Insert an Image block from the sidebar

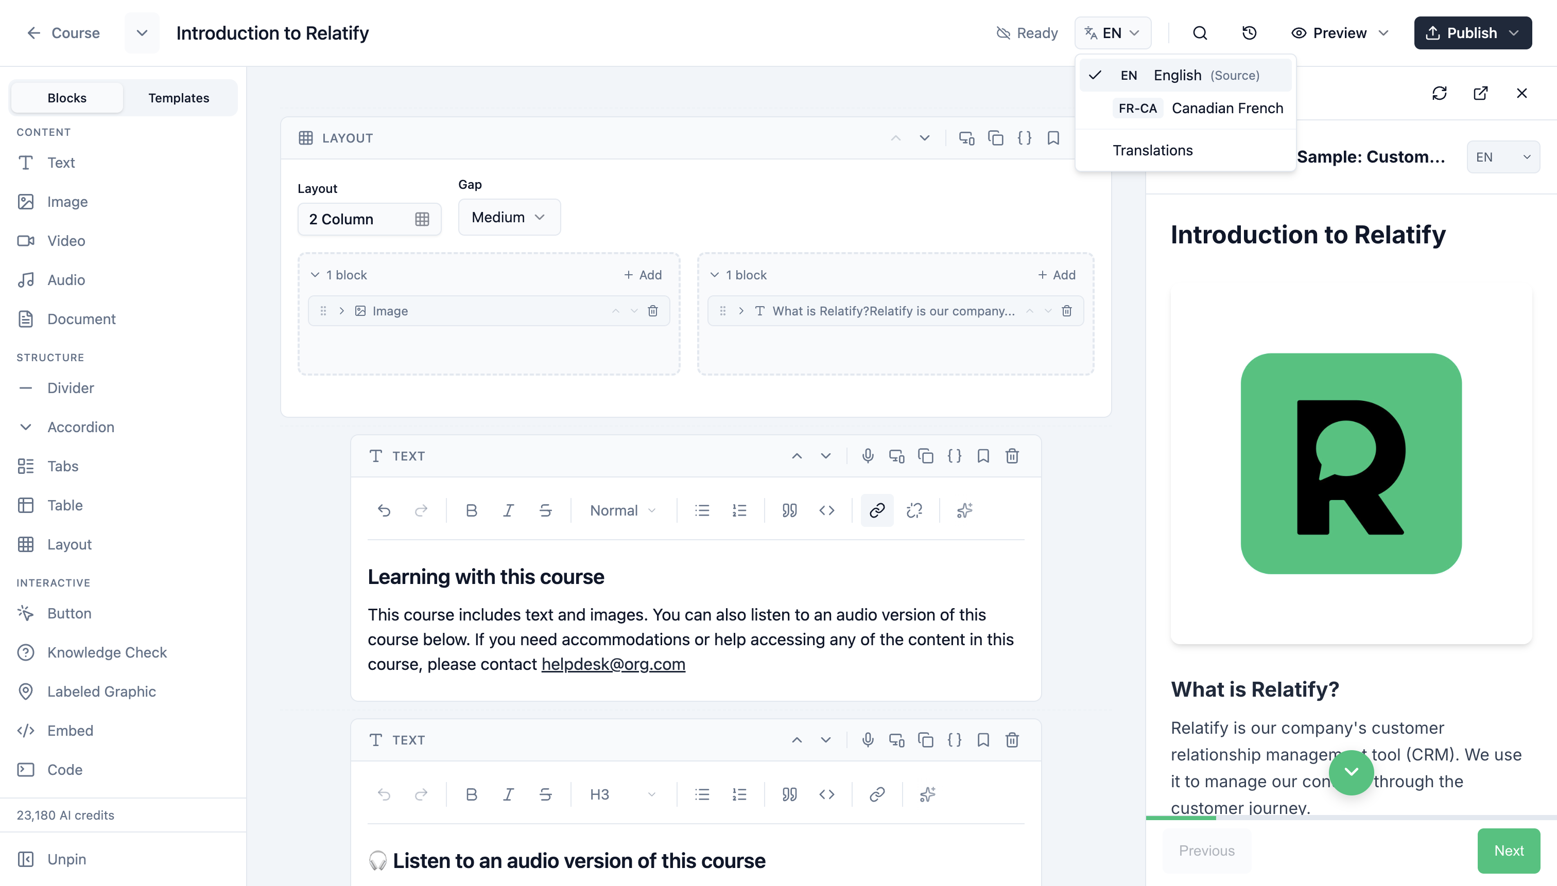[67, 201]
